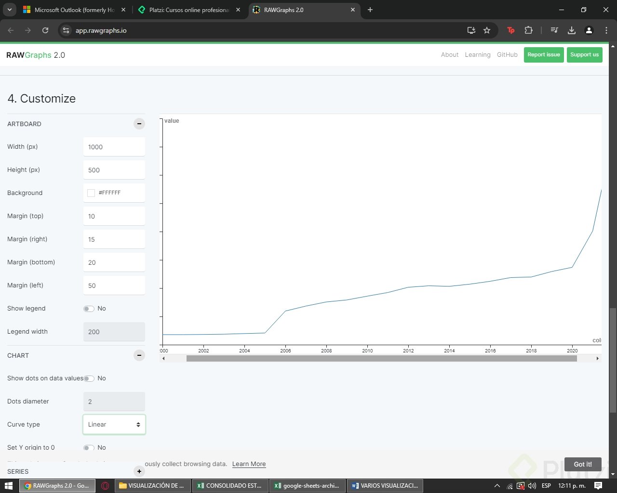Toggle the Show legend switch

[89, 309]
